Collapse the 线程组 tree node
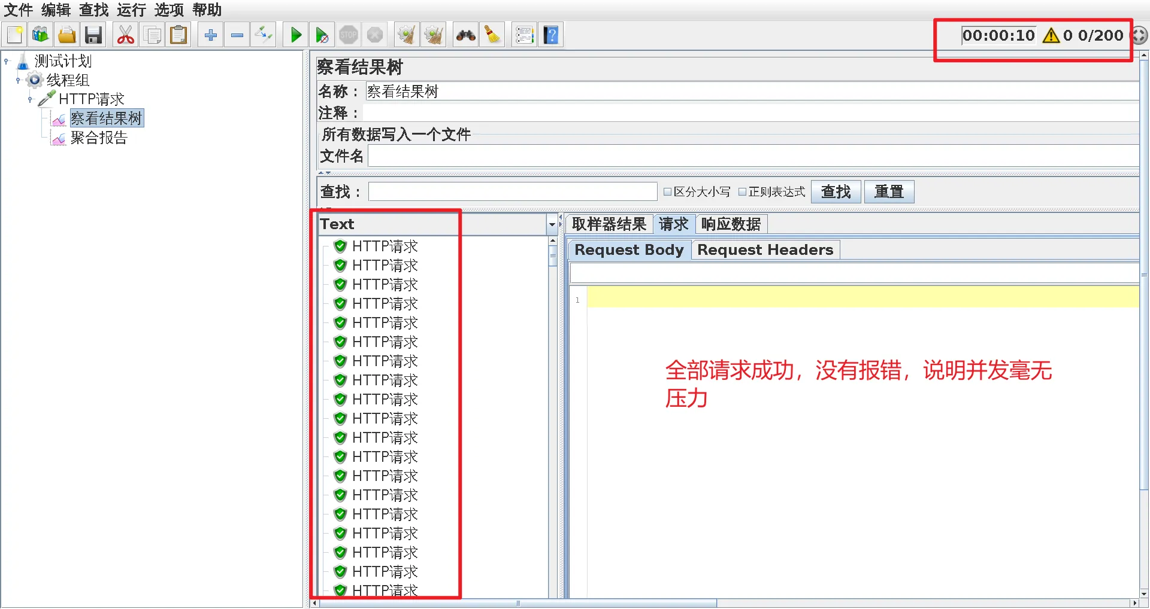1150x609 pixels. 19,80
